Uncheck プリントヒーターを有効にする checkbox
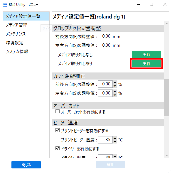 point(58,130)
